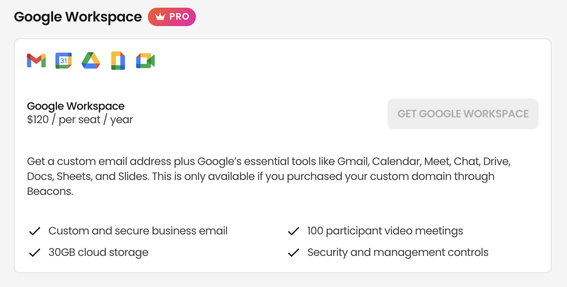This screenshot has width=567, height=287.
Task: Click checkmark beside Security and management controls
Action: pyautogui.click(x=294, y=253)
